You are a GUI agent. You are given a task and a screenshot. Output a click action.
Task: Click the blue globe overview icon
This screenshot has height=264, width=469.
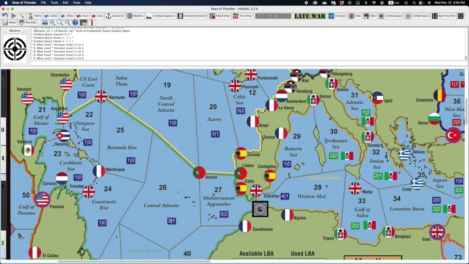click(x=75, y=22)
